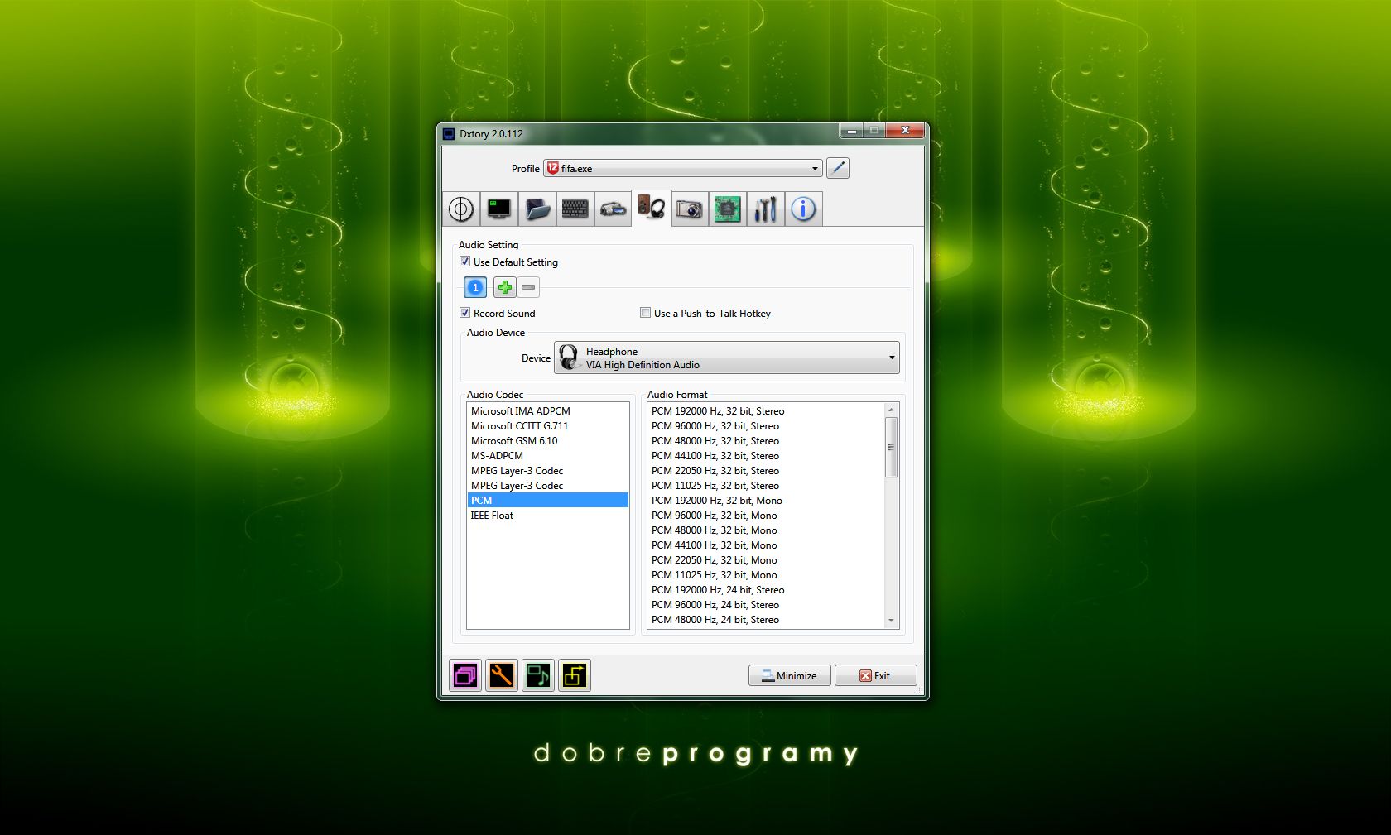Remove audio stream with minus button
Screen dimensions: 1391x835
click(528, 287)
